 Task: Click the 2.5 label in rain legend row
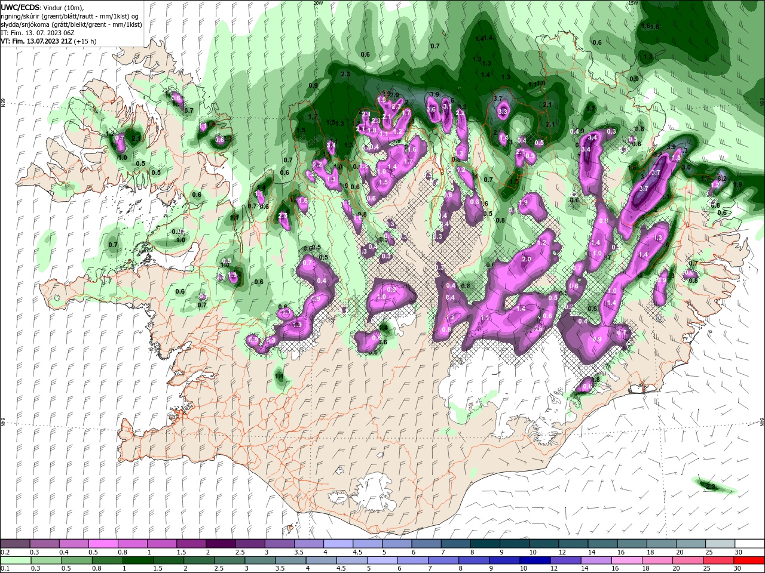coord(219,568)
